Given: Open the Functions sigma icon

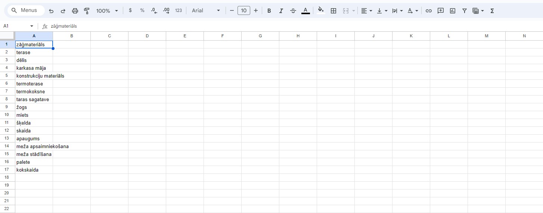Looking at the screenshot, I should 492,11.
